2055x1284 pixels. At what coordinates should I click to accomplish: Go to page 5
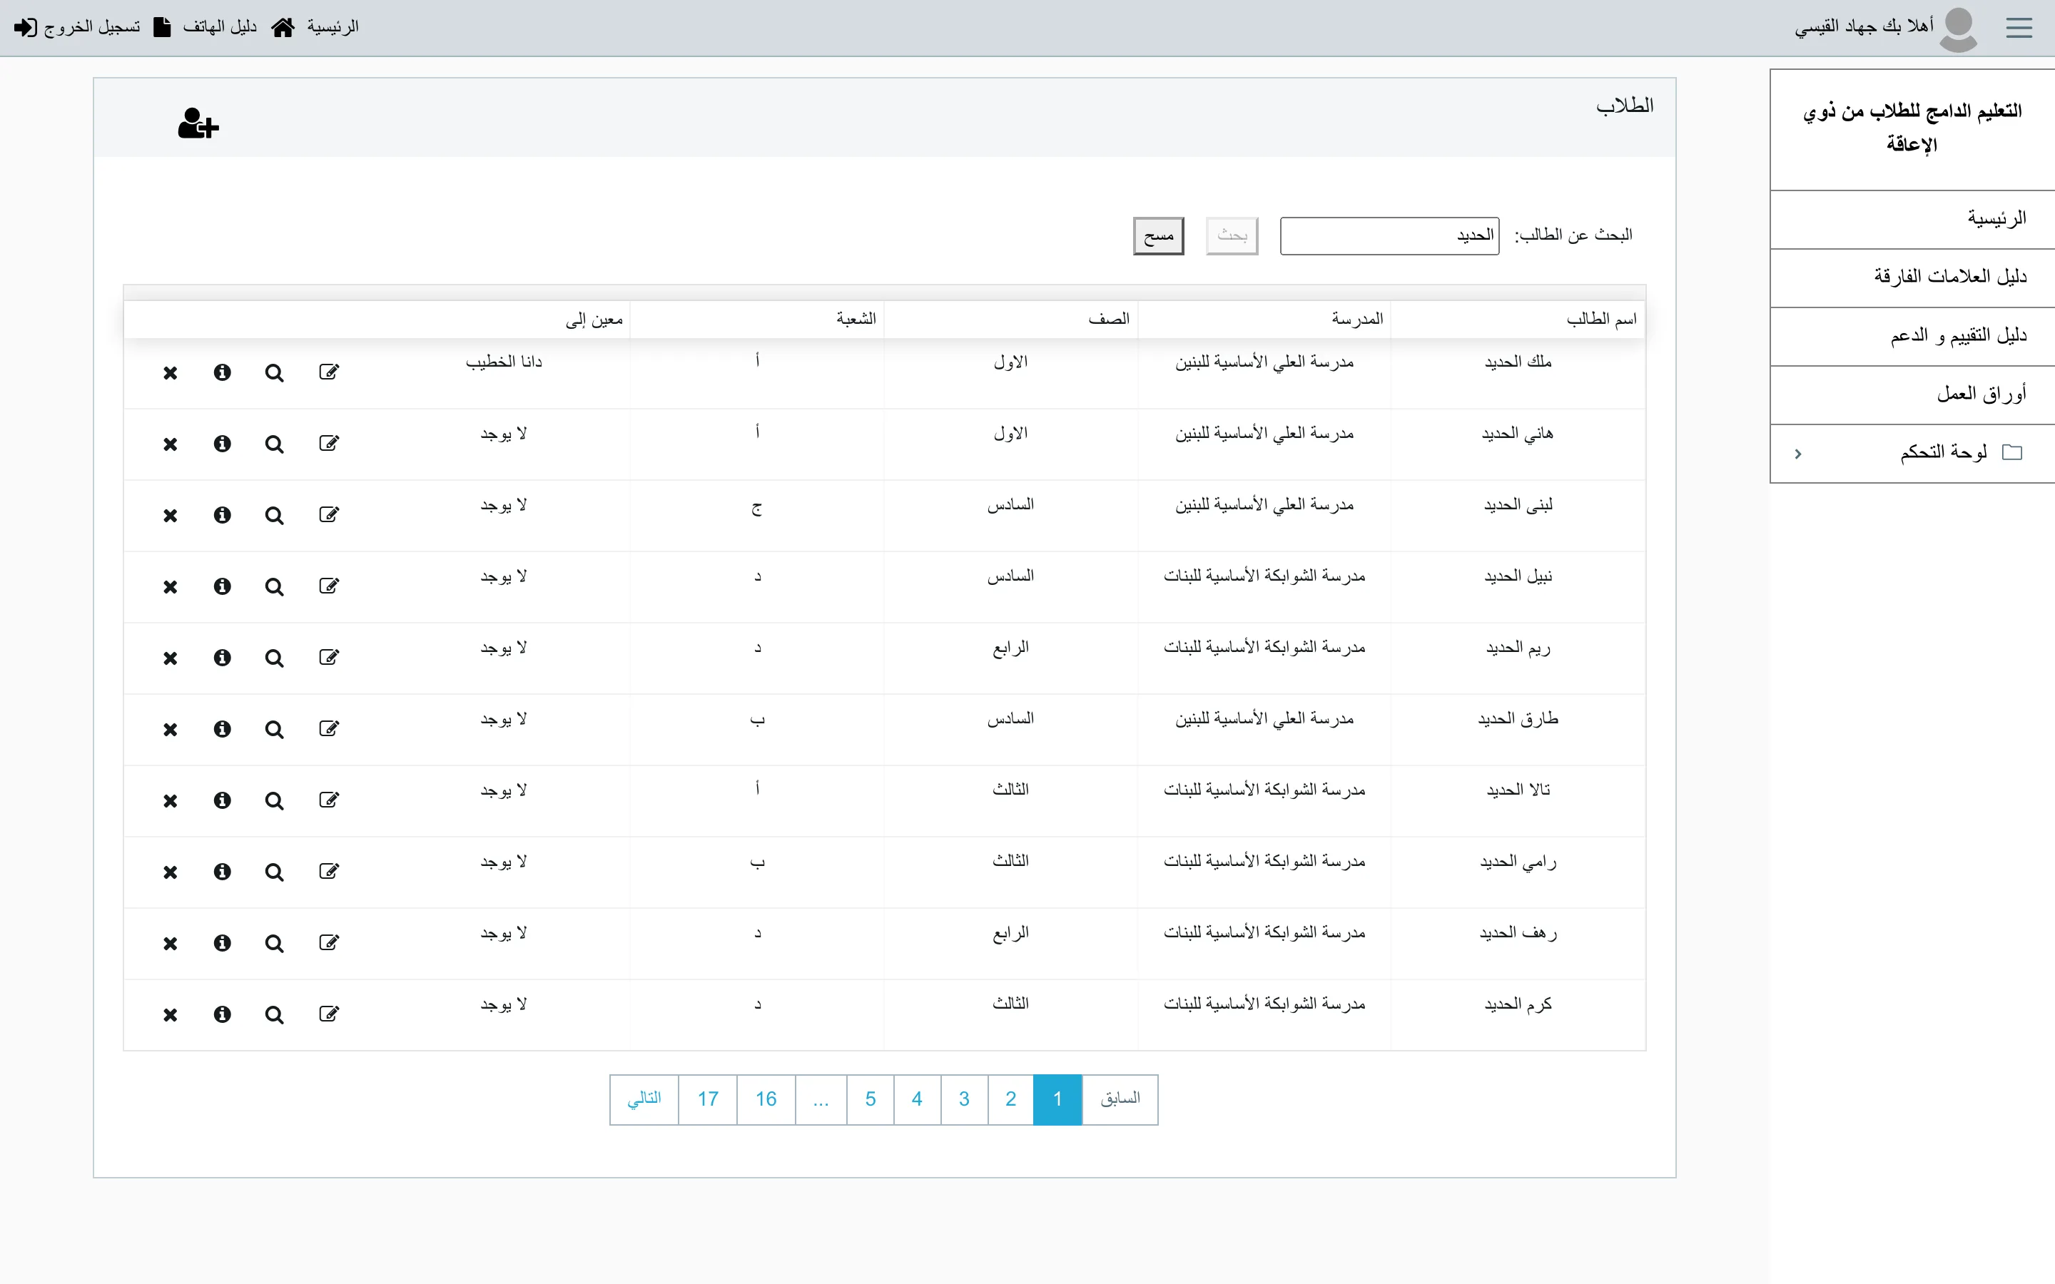(871, 1099)
